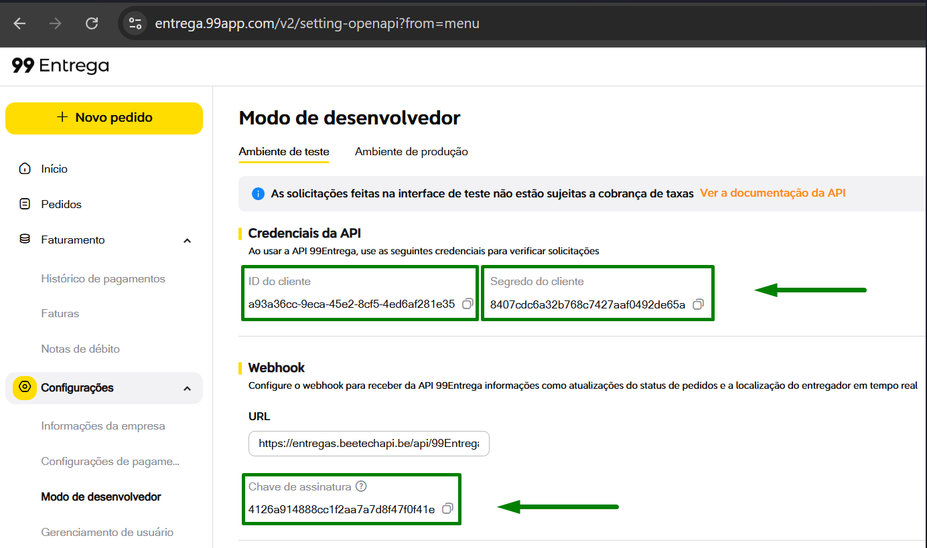This screenshot has width=927, height=548.
Task: Open Ver a documentação da API link
Action: click(x=773, y=193)
